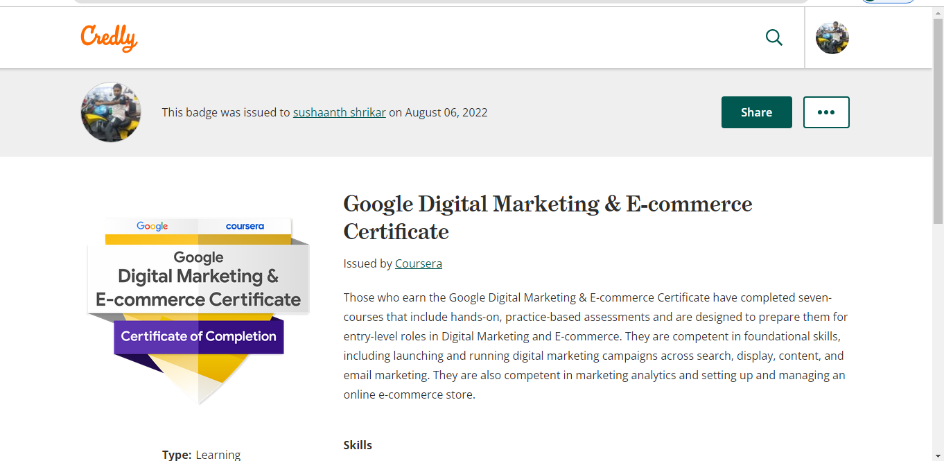Click the Credly logo
Image resolution: width=944 pixels, height=461 pixels.
(x=109, y=37)
